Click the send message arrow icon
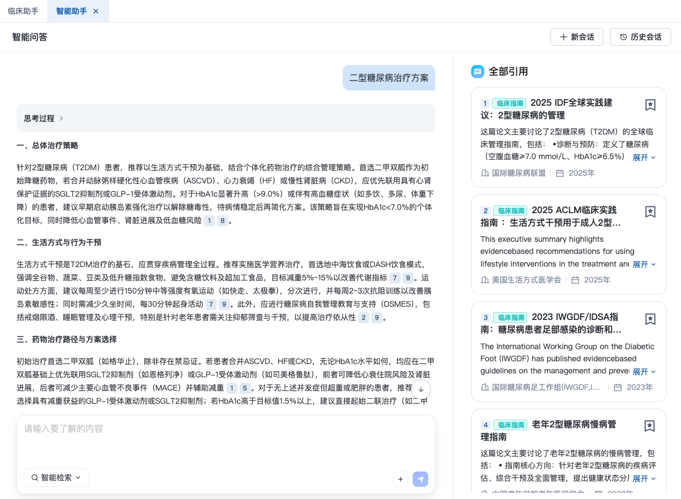Viewport: 681px width, 499px height. click(x=420, y=479)
